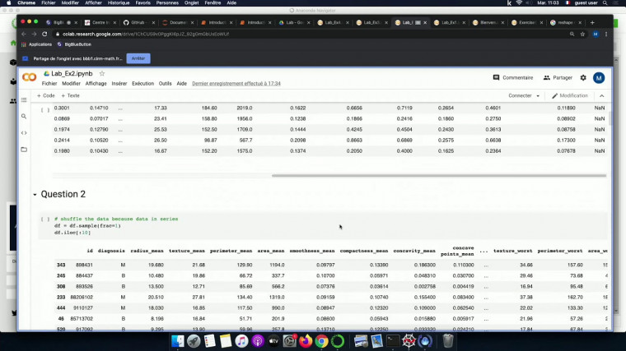Screen dimensions: 626x351
Task: Click the radius_mean column header
Action: (147, 251)
